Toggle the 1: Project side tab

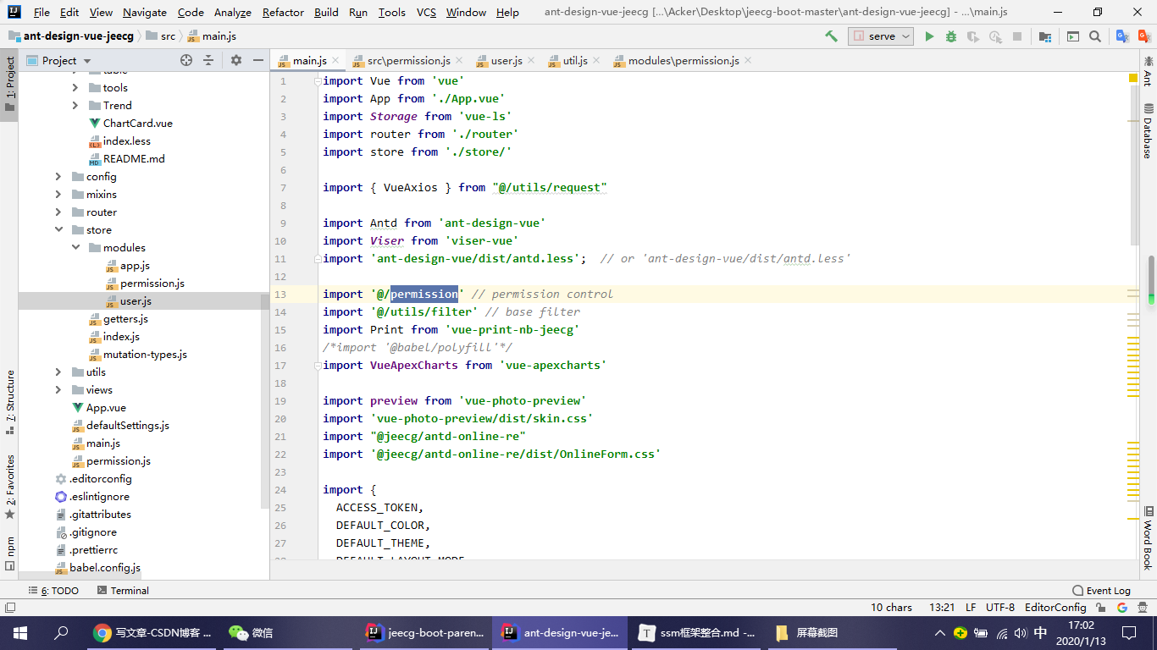tap(9, 85)
